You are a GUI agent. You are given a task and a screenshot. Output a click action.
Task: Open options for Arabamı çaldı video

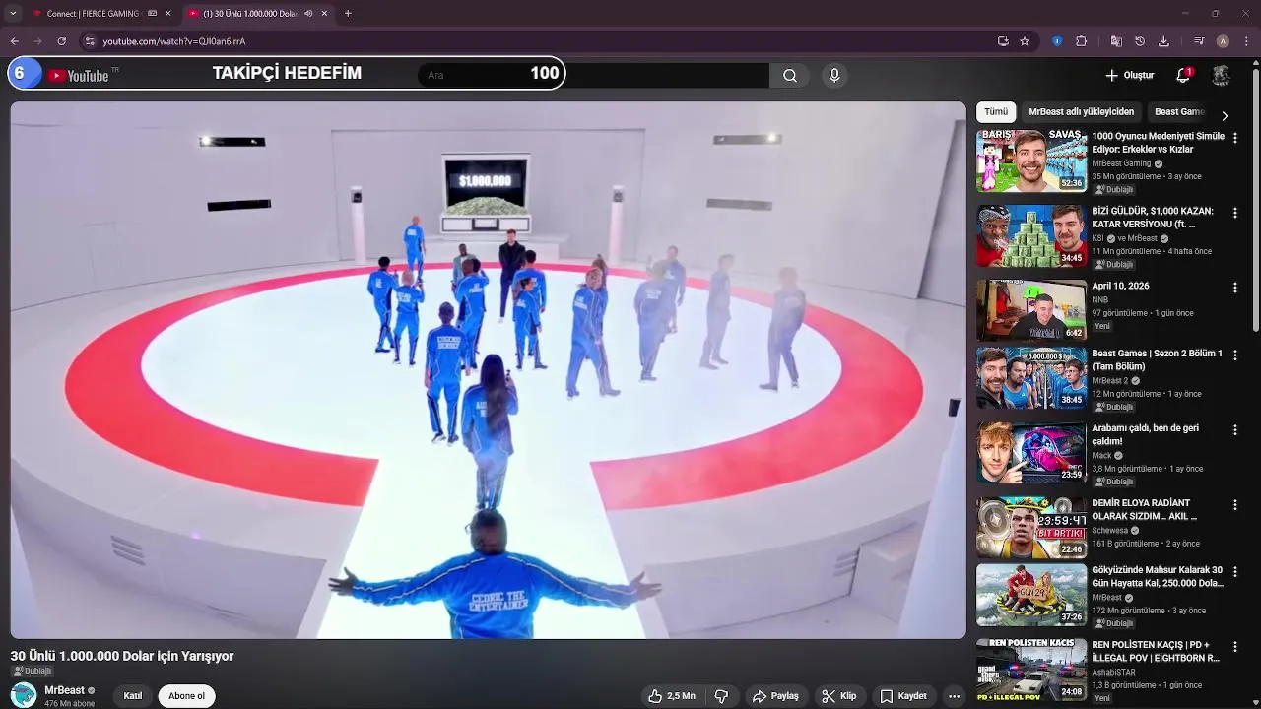(1235, 430)
